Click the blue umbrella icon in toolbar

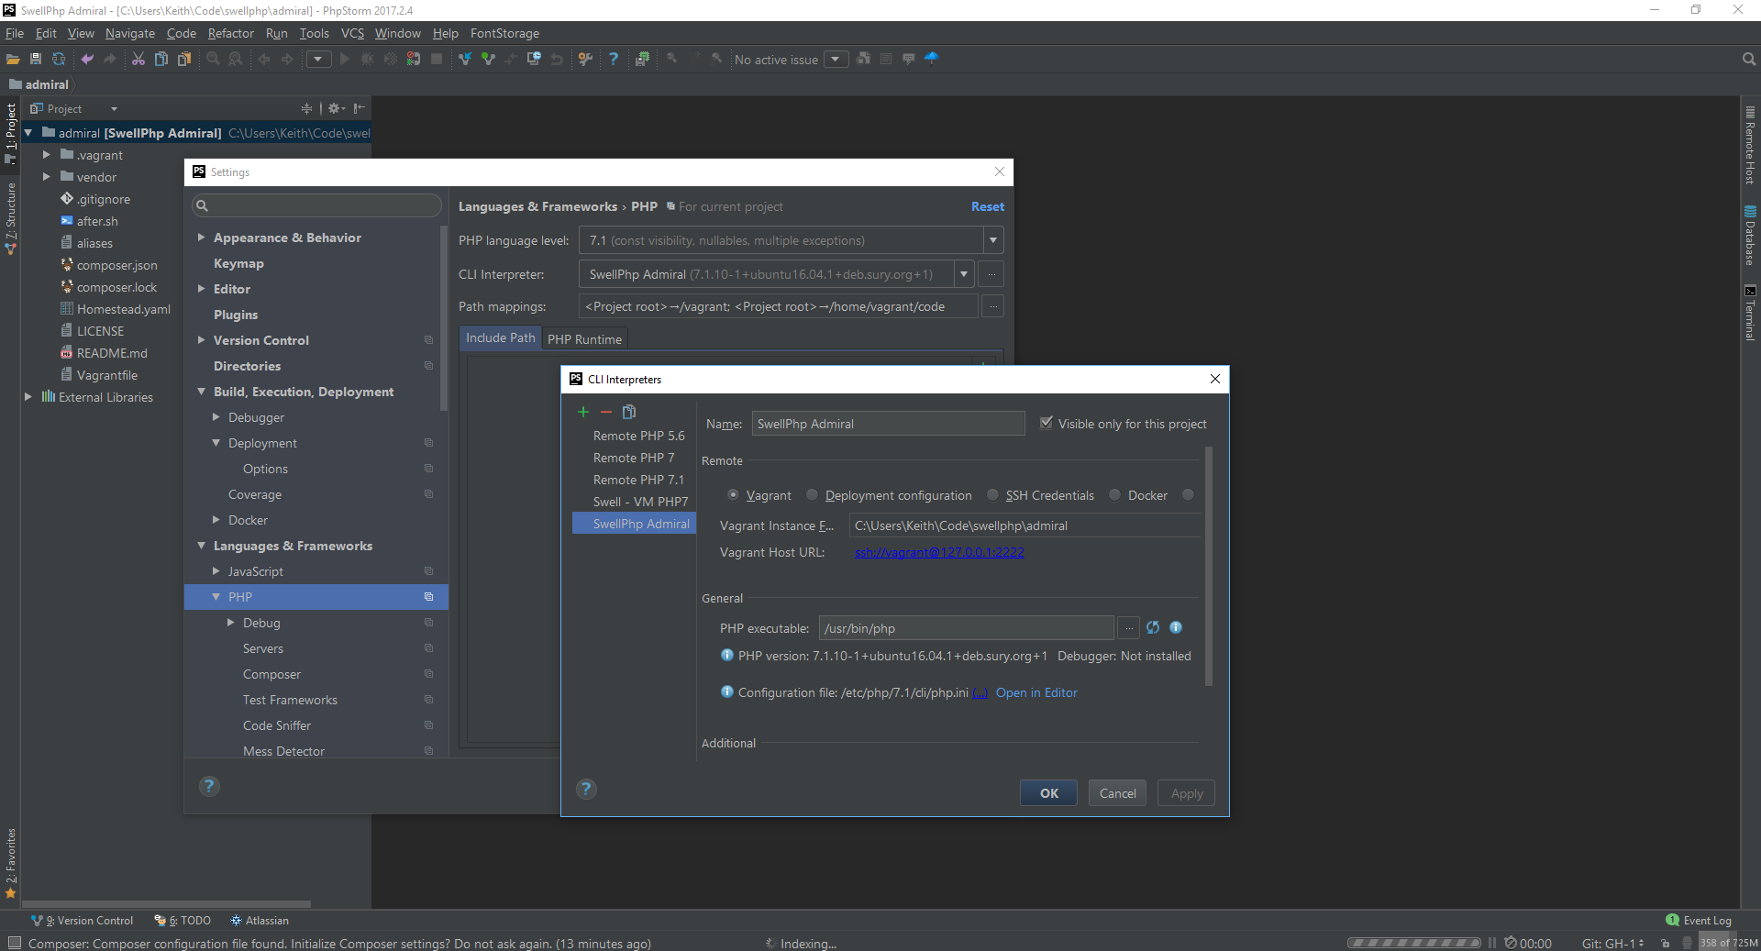932,59
